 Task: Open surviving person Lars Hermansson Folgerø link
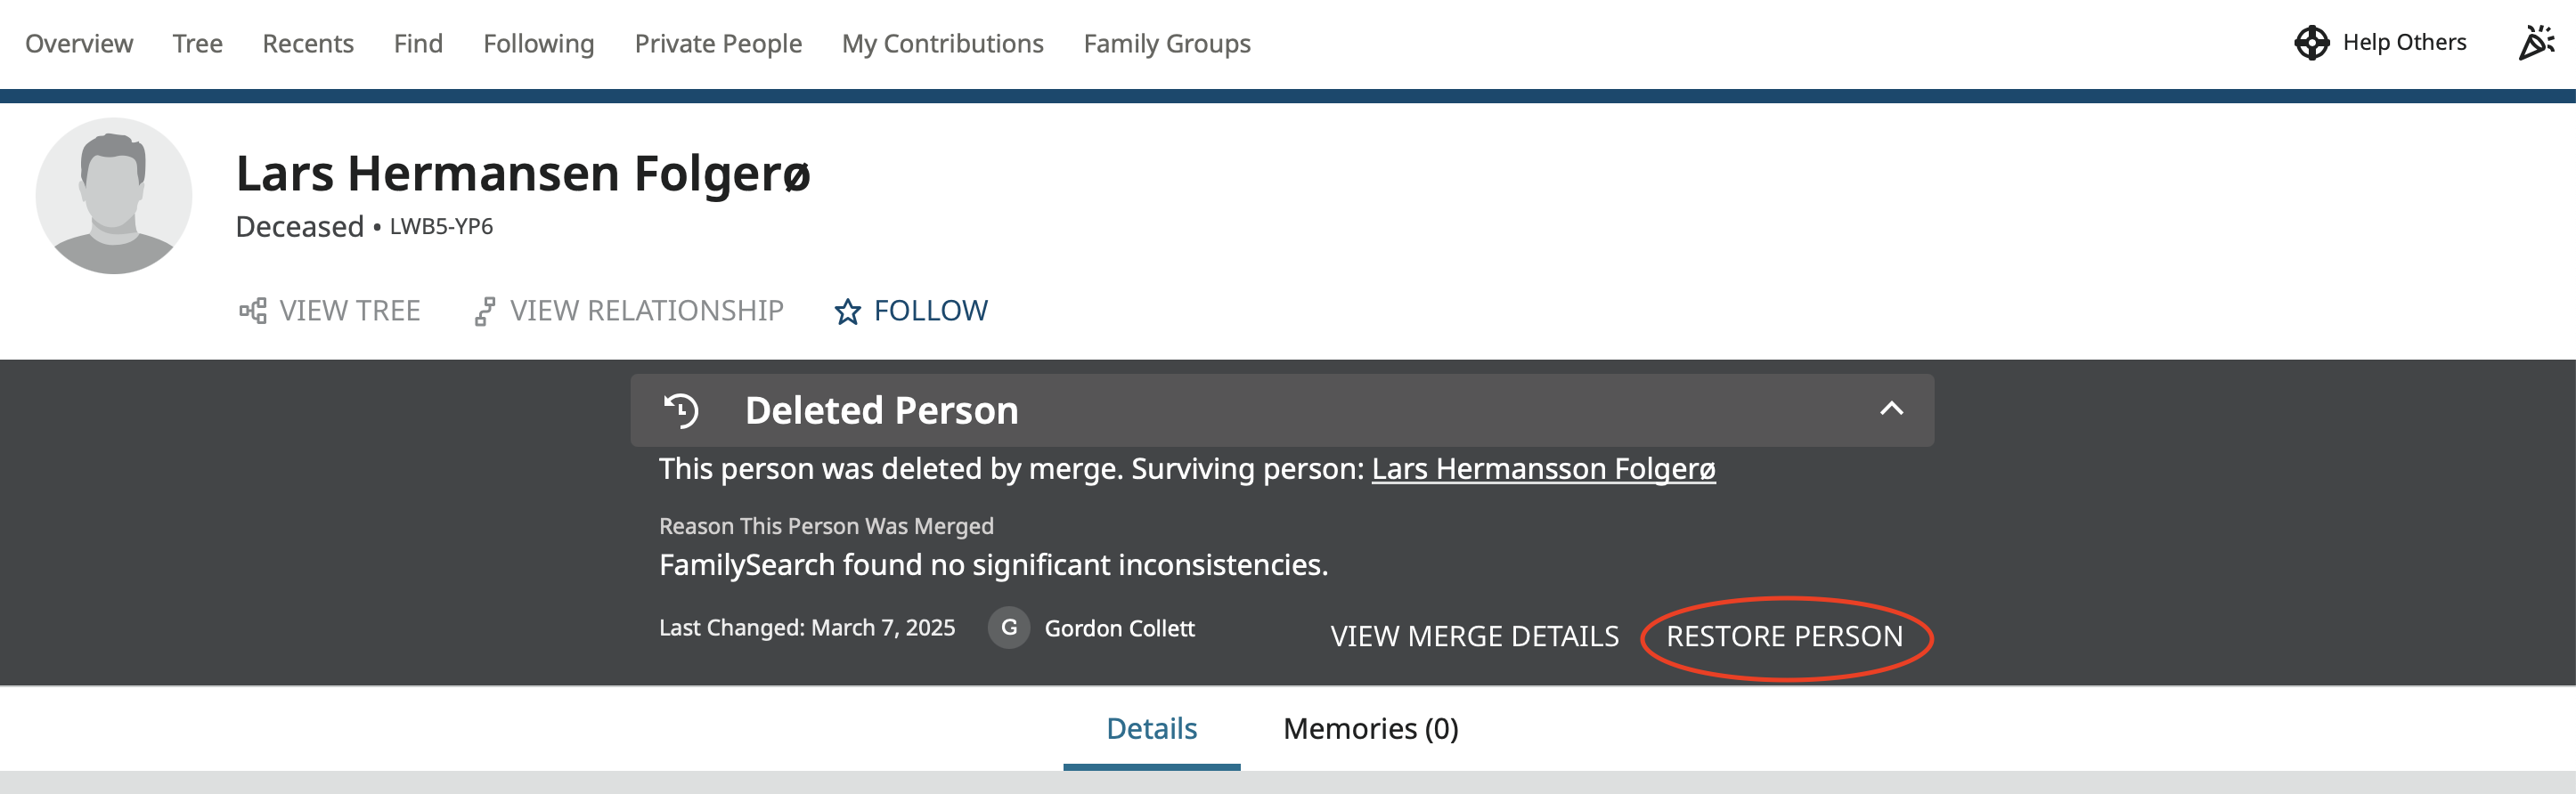(x=1543, y=469)
